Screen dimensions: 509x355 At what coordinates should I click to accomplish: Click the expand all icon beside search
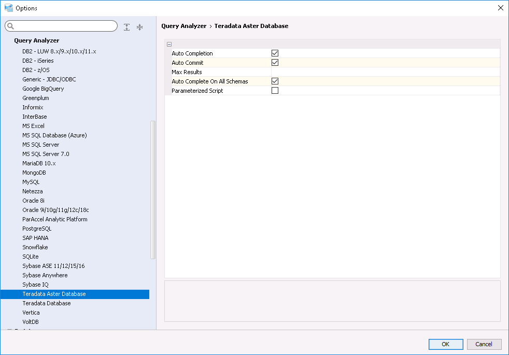click(127, 27)
